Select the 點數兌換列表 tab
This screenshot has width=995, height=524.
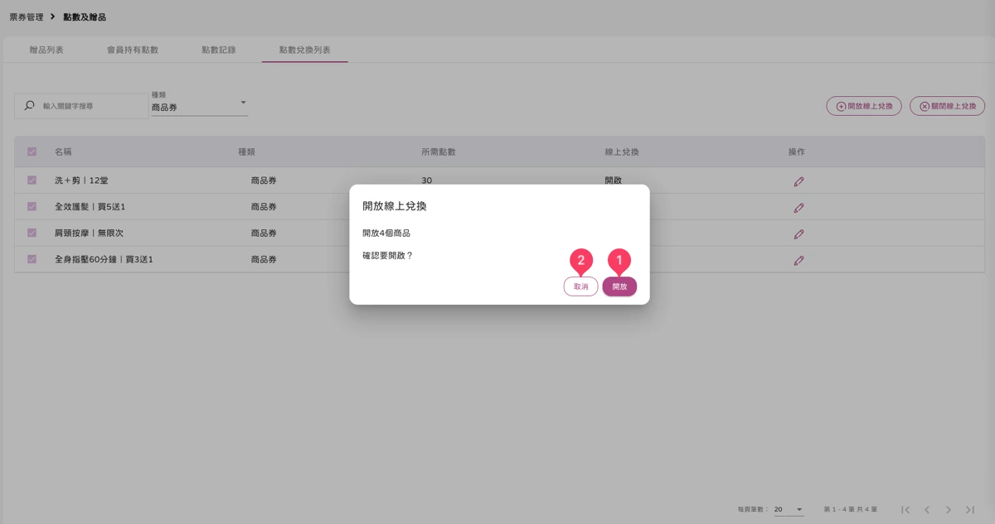point(305,50)
